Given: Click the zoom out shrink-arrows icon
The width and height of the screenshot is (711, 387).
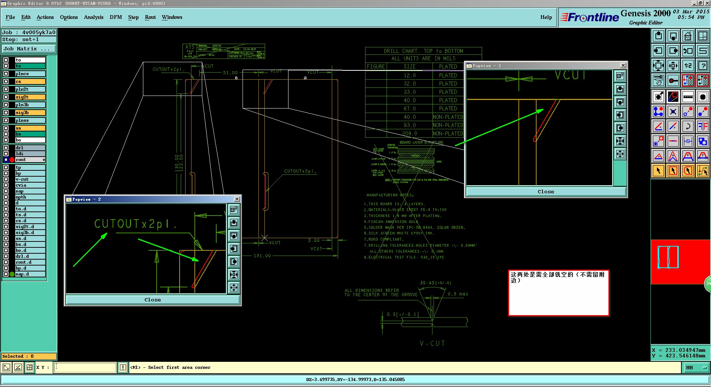Looking at the screenshot, I should click(673, 66).
